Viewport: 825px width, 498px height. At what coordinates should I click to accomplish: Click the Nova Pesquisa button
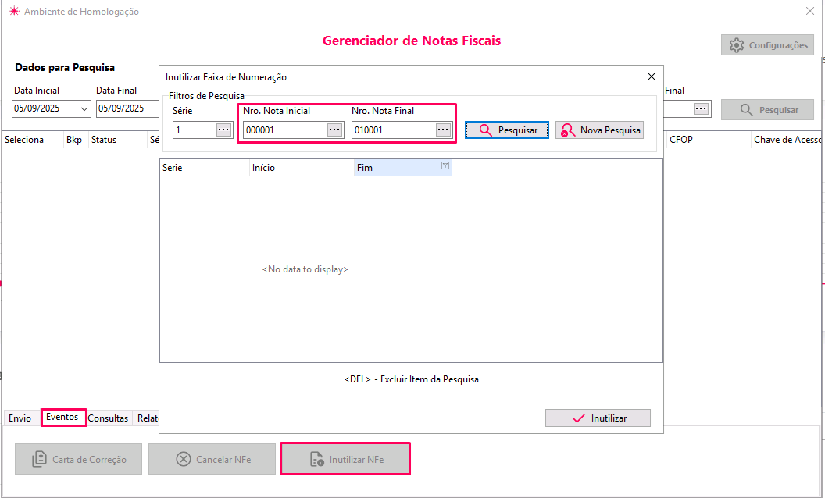pos(599,130)
